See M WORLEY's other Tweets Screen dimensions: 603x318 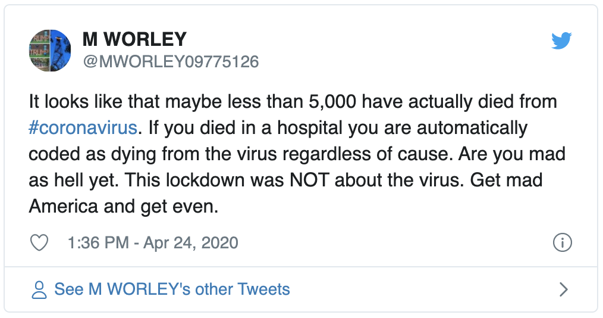[x=172, y=289]
